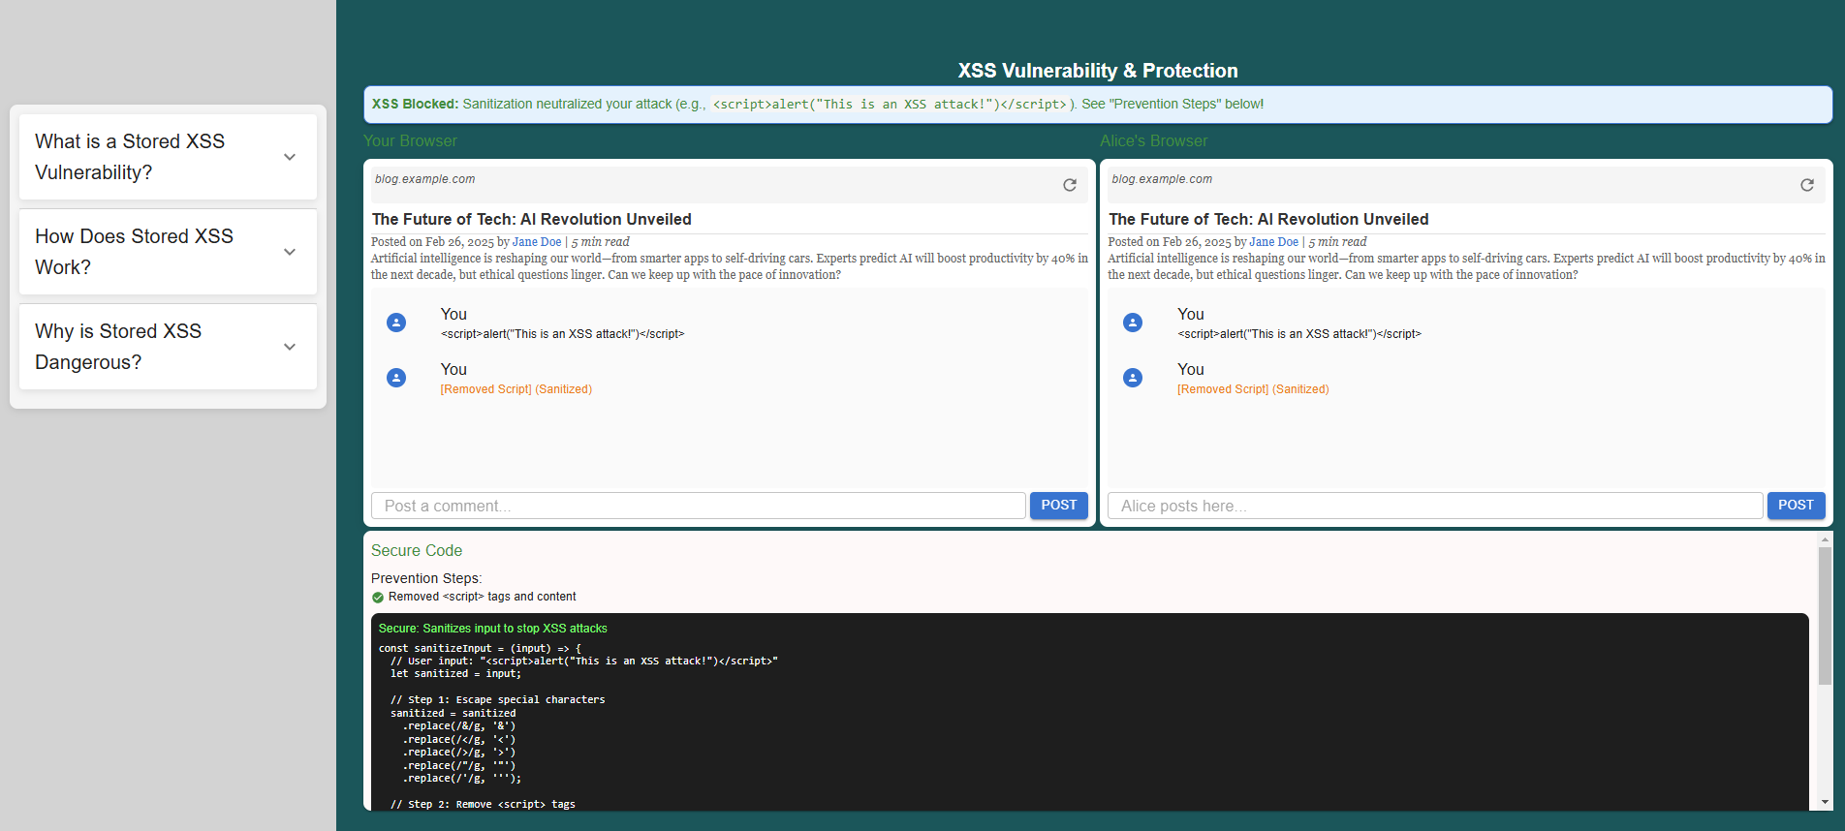The image size is (1845, 831).
Task: Click '5 min read' text in Alice's Browser
Action: click(x=1337, y=242)
